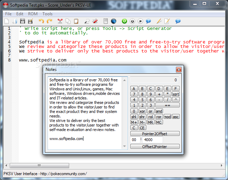Open the notepad-with-pencil Notes icon
The image size is (228, 180).
tap(167, 21)
